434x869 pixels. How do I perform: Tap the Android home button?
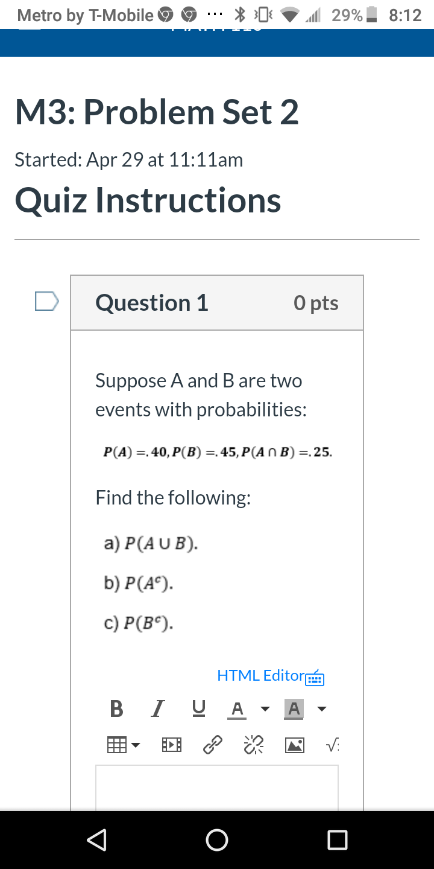pos(217,839)
